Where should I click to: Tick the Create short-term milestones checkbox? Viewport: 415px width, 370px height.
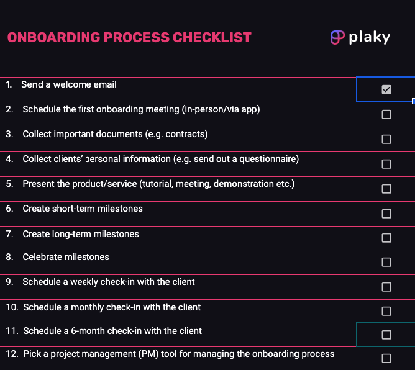tap(386, 214)
